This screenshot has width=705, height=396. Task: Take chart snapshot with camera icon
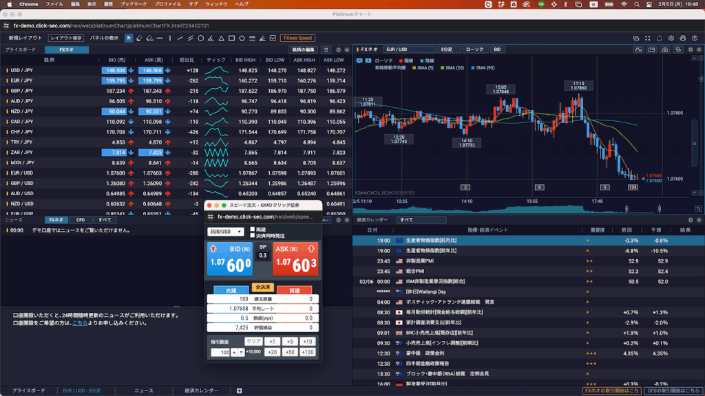pyautogui.click(x=664, y=49)
